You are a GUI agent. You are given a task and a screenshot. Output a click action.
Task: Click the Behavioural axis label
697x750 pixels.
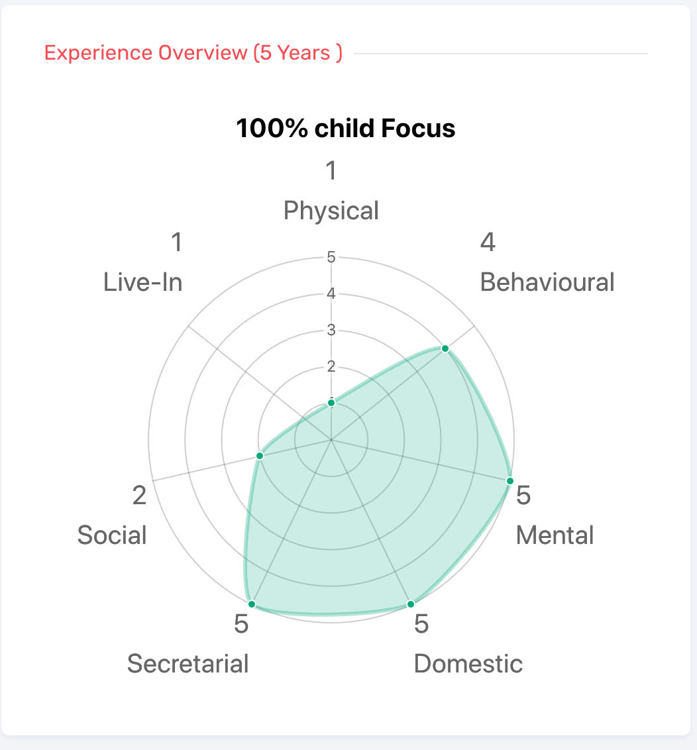(x=547, y=282)
